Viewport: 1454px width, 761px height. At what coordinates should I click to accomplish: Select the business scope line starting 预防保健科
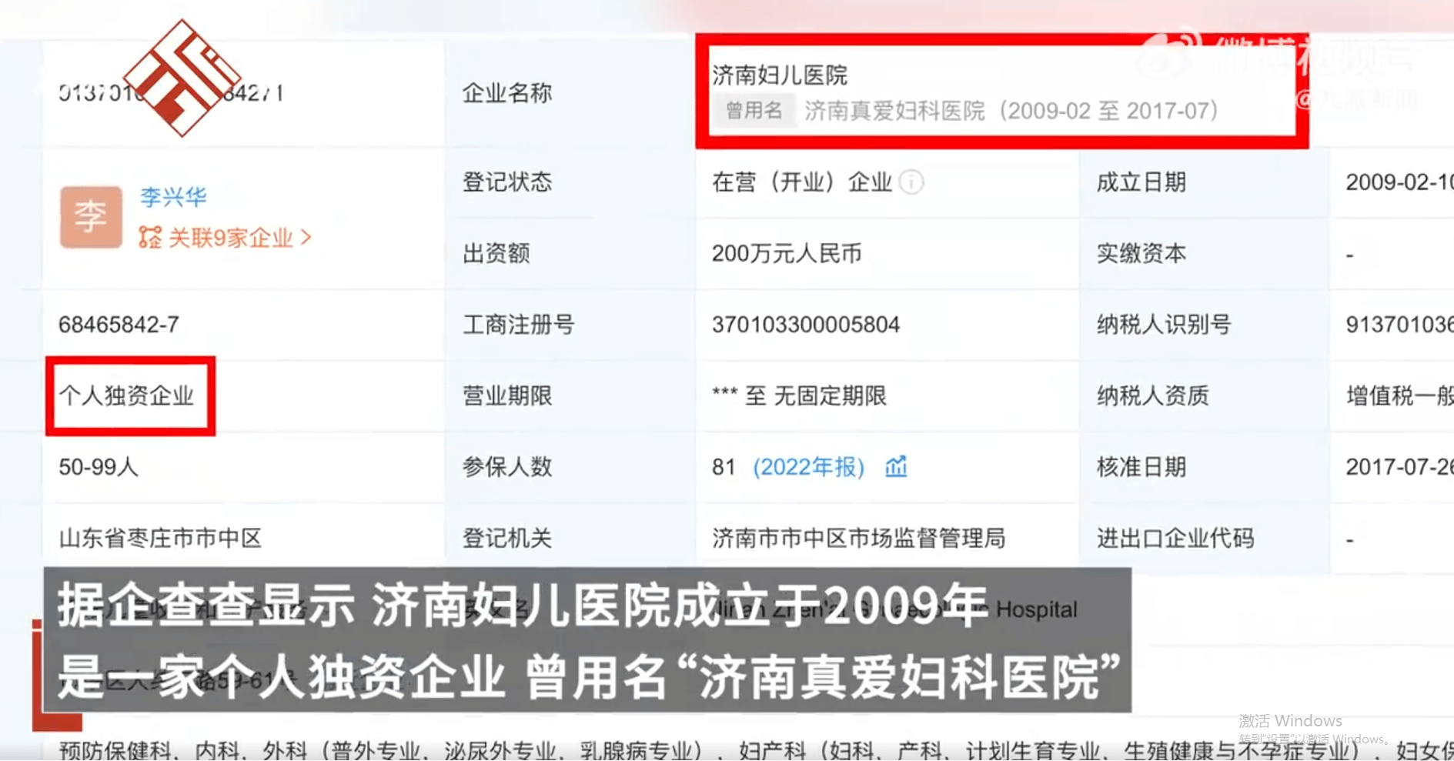point(756,750)
